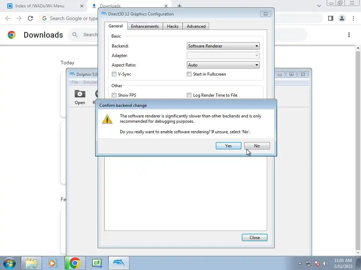
Task: Click the Chrome address bar field
Action: click(180, 18)
